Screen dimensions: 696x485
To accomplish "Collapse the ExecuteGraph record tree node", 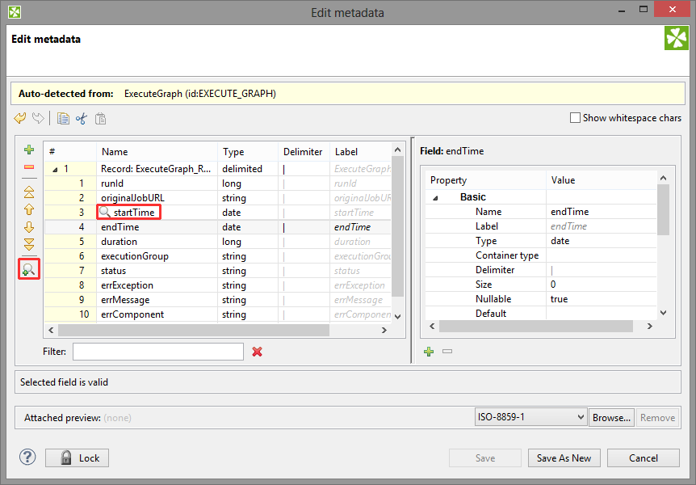I will click(x=55, y=169).
